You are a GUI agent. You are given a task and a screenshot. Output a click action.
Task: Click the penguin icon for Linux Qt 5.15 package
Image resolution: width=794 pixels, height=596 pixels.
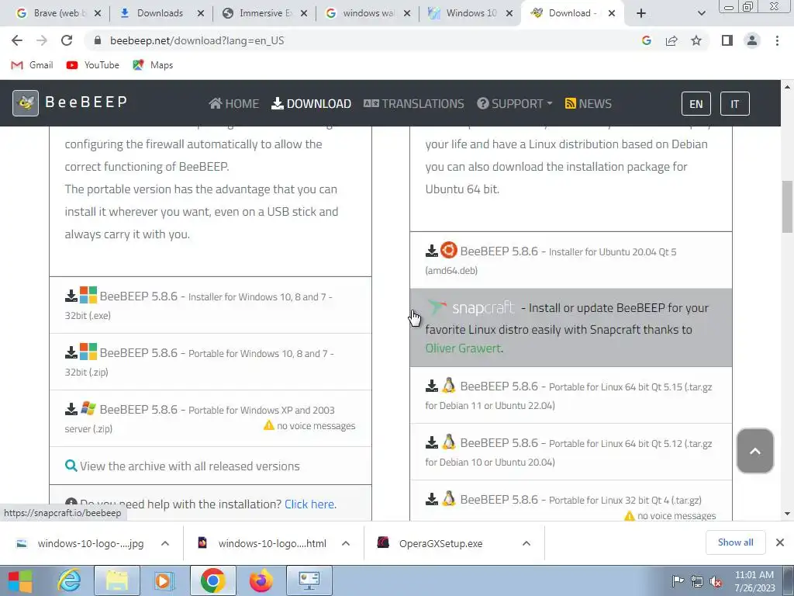point(449,386)
